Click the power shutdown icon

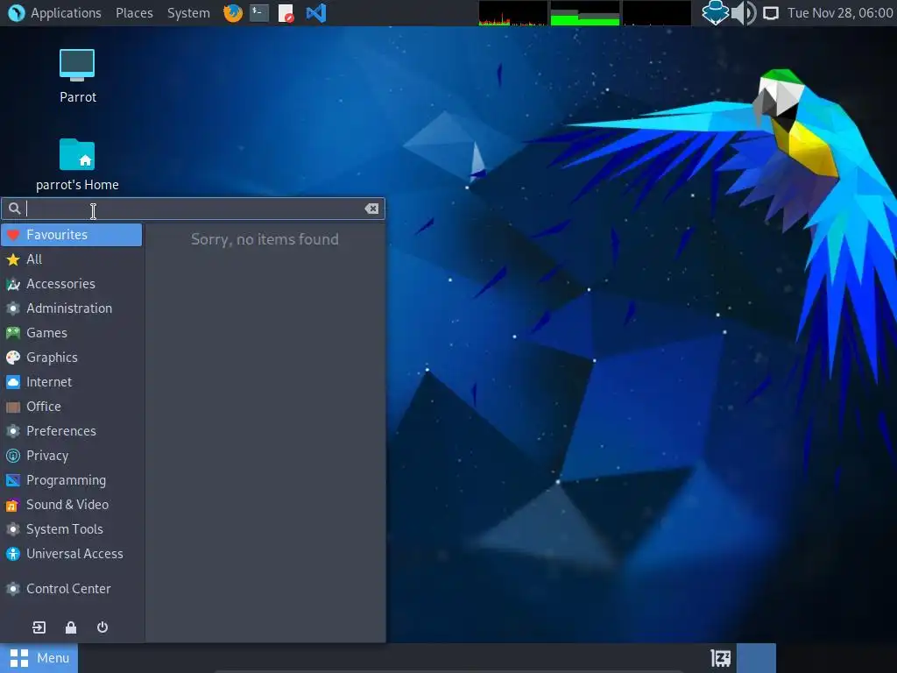click(102, 627)
